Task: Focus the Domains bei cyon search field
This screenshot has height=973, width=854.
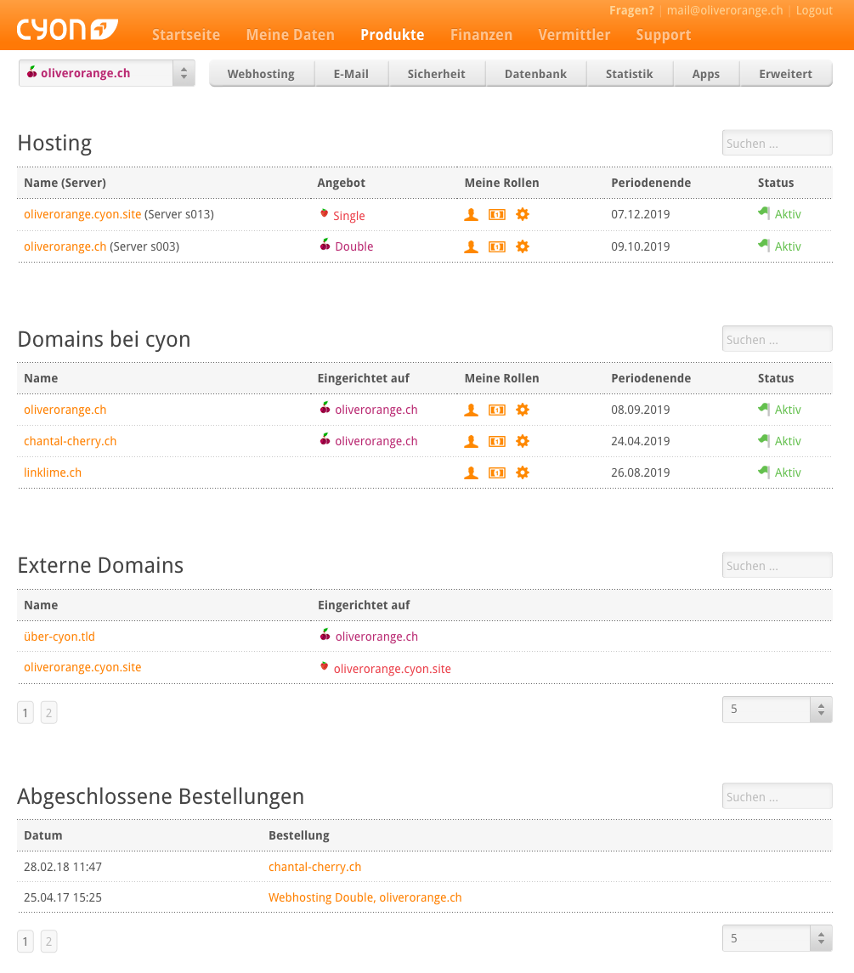Action: [777, 339]
